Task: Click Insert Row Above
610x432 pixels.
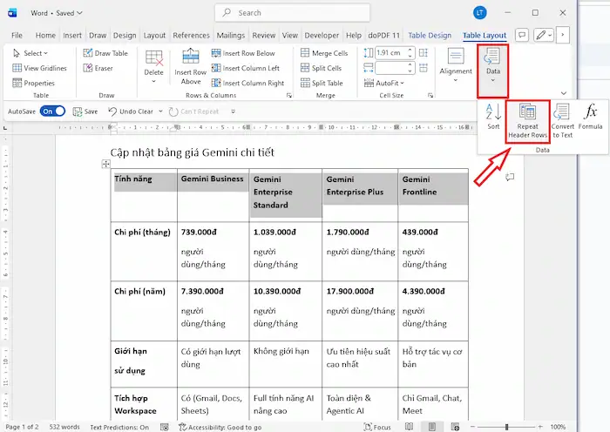Action: (x=190, y=66)
